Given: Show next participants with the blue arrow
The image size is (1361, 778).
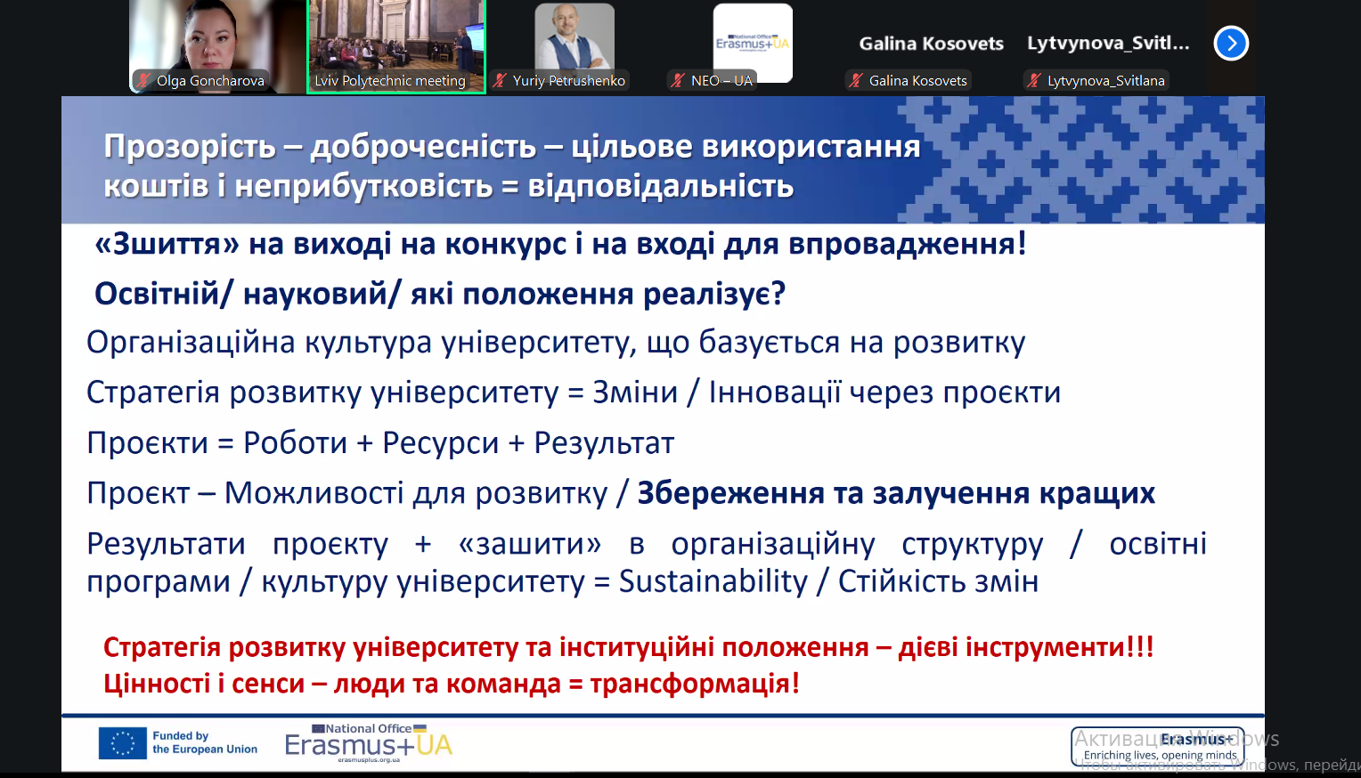Looking at the screenshot, I should [1231, 43].
